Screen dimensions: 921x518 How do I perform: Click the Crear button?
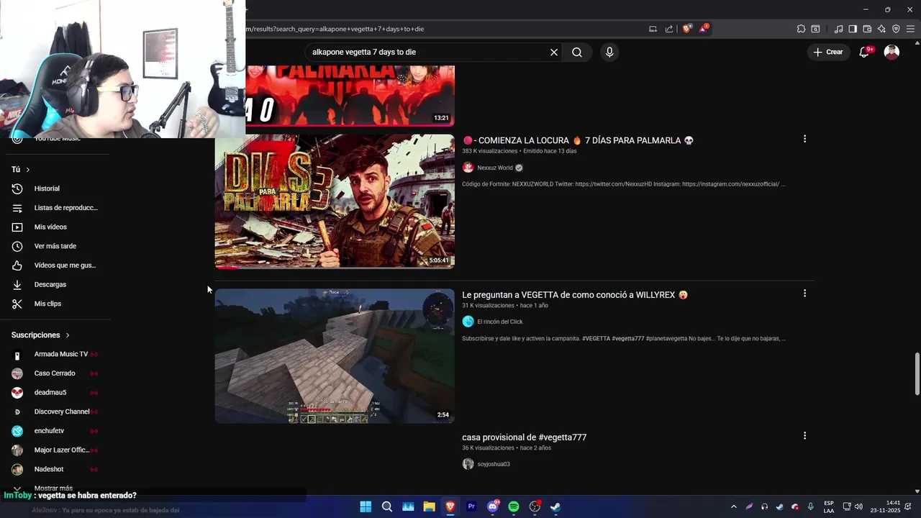828,52
